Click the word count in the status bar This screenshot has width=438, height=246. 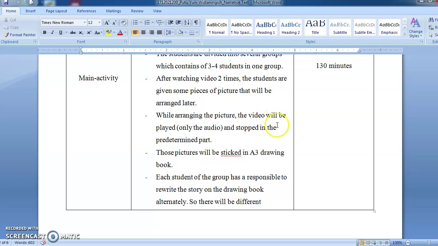point(25,243)
